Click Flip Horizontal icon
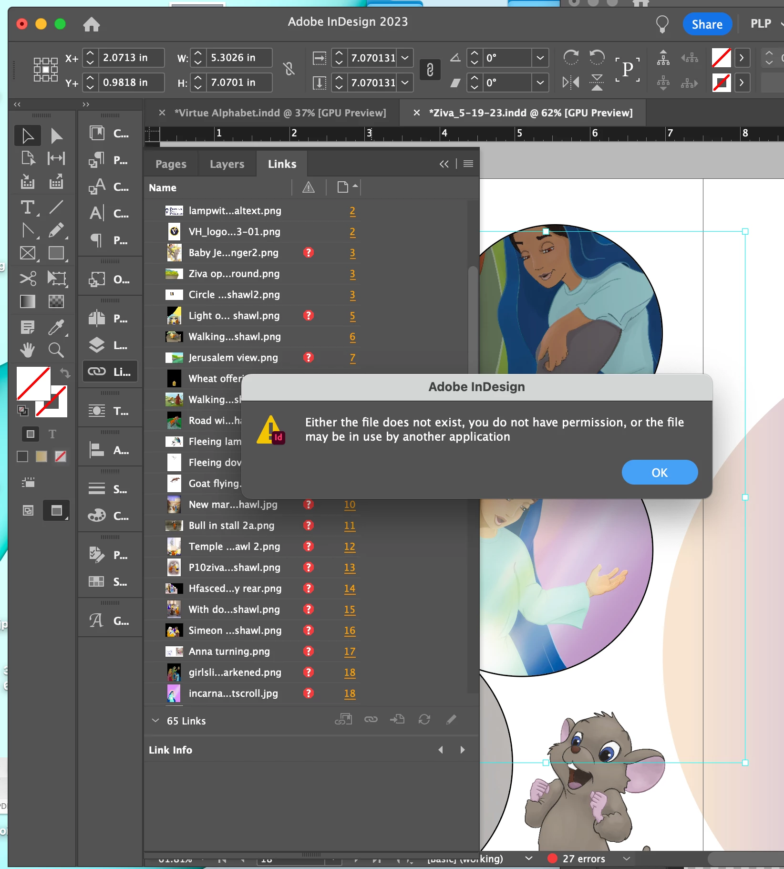 pyautogui.click(x=571, y=83)
